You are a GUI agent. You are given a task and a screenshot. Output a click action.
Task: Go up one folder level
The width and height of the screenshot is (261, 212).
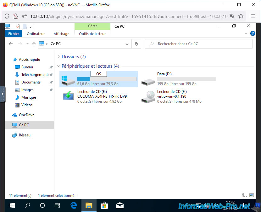[x=34, y=44]
